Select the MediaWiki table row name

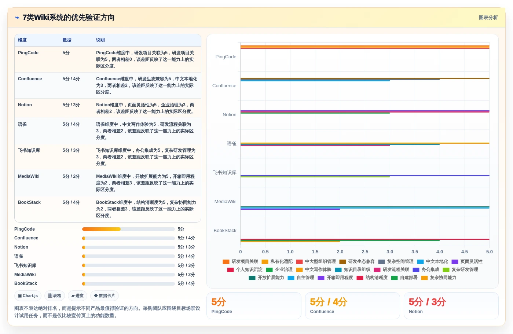[x=29, y=176]
